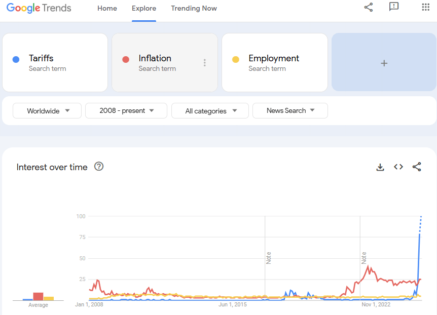Viewport: 437px width, 315px height.
Task: Click the Inflation average bar in legend
Action: (39, 296)
